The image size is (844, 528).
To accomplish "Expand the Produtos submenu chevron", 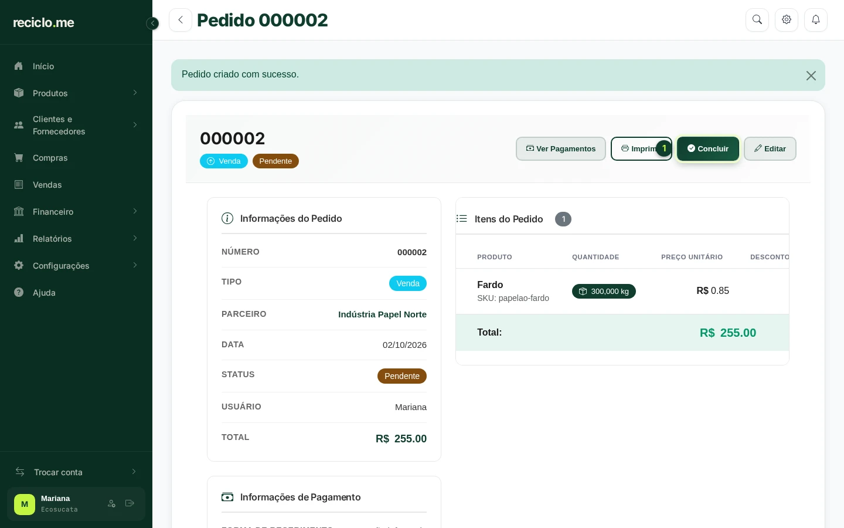I will 135,93.
